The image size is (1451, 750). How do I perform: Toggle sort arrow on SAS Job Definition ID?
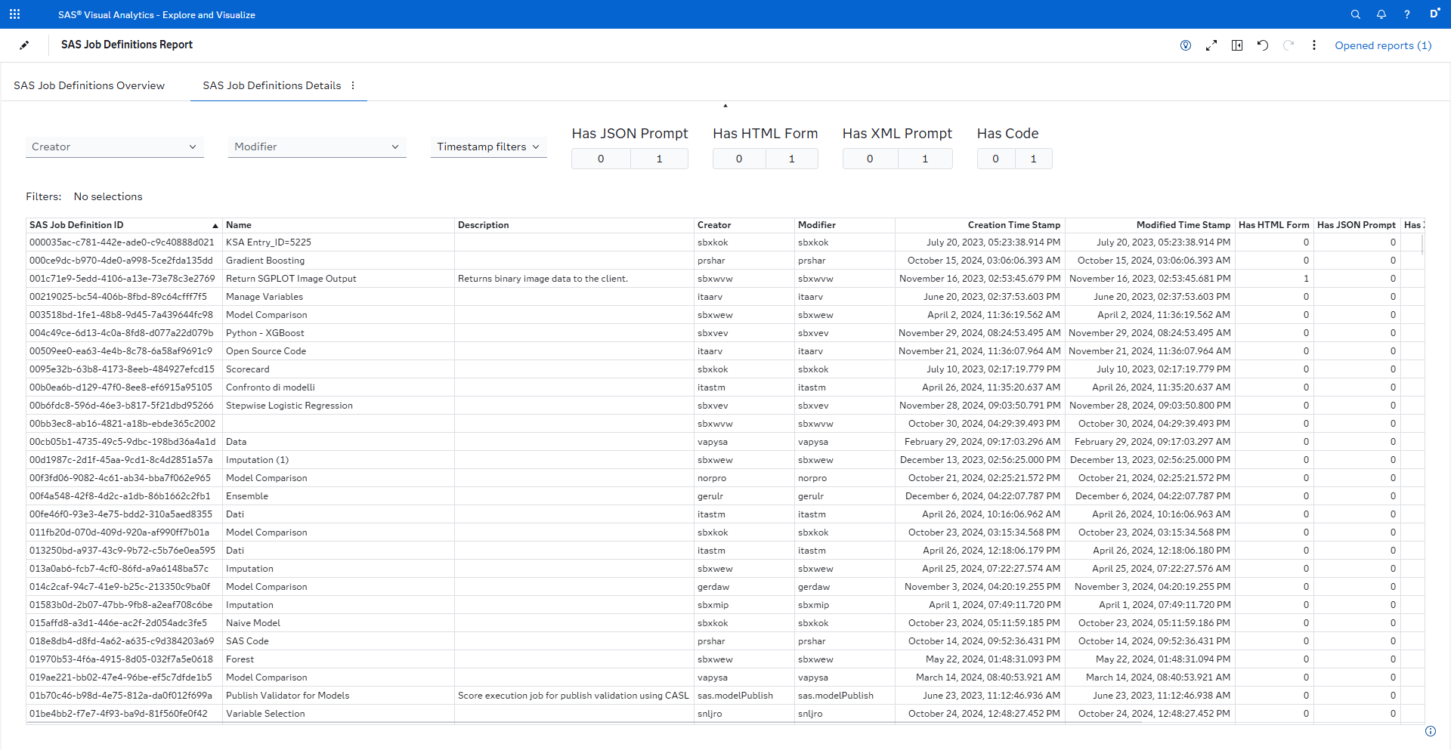(x=215, y=226)
